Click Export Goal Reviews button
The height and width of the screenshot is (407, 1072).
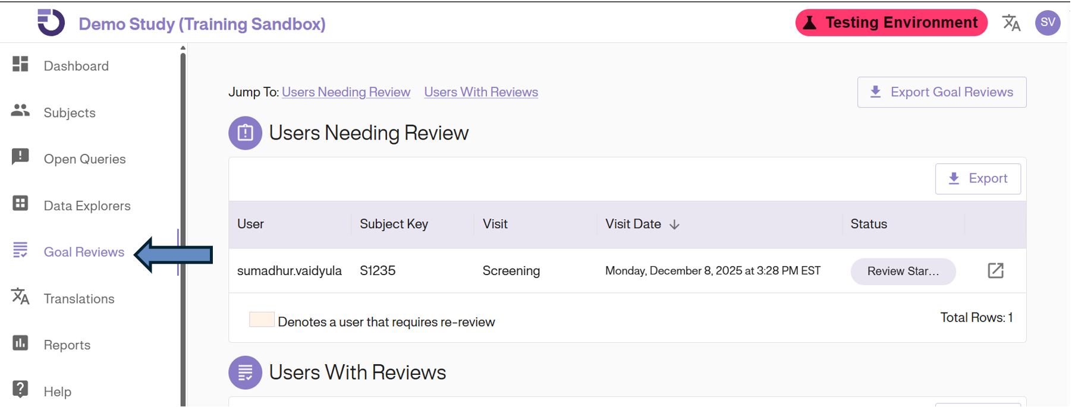pos(942,92)
